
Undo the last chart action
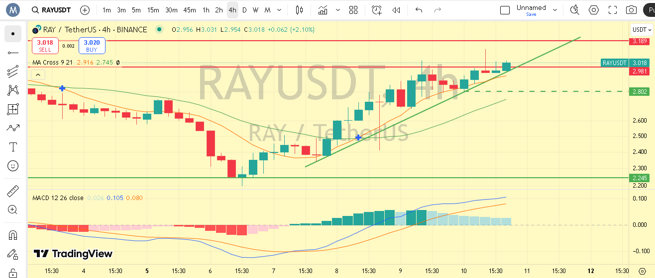[419, 10]
